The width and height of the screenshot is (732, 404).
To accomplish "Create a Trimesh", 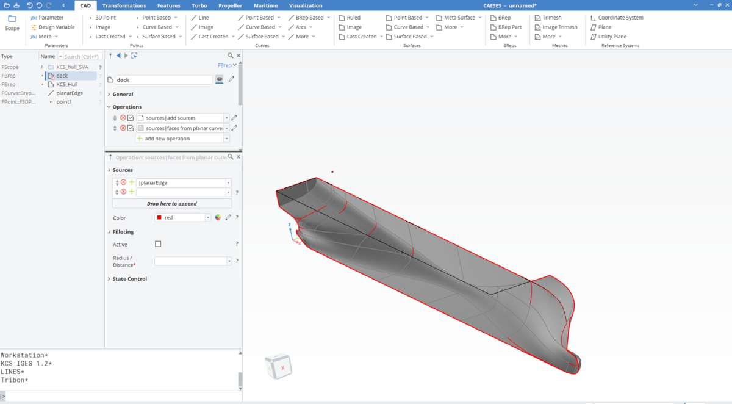I will [548, 18].
